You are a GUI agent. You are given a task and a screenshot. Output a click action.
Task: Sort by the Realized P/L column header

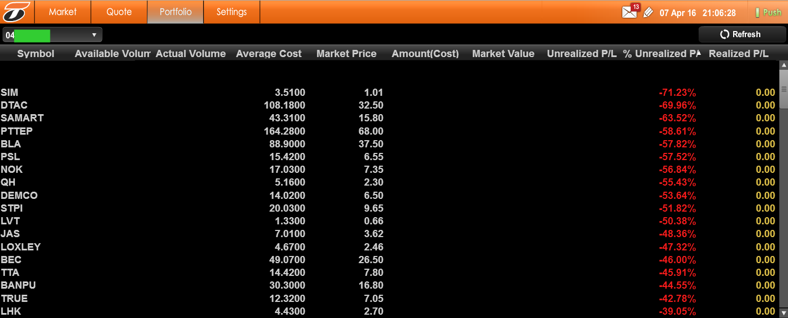tap(739, 54)
